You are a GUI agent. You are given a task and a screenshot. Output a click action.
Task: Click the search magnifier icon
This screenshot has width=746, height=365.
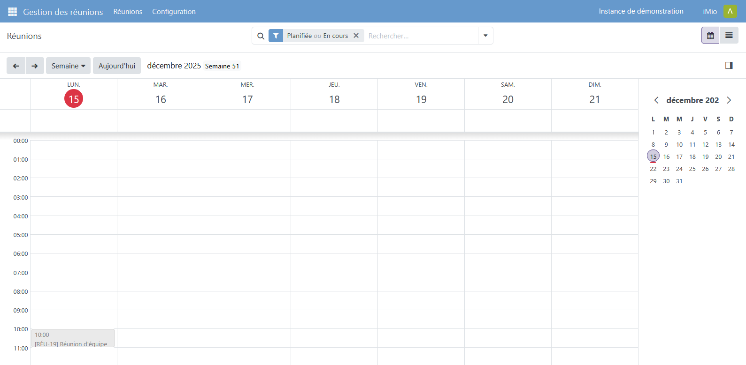click(261, 36)
